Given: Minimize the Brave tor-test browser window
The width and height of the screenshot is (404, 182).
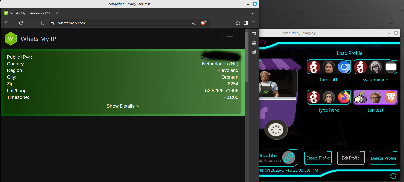Looking at the screenshot, I should 248,4.
